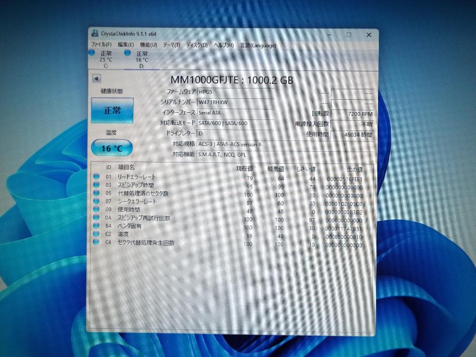Viewport: 476px width, 357px height.
Task: Click the 正常 health status button
Action: [112, 110]
